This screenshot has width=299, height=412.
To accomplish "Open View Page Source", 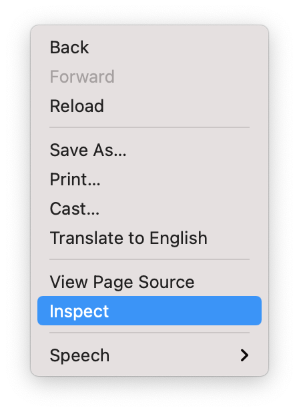I will (149, 282).
